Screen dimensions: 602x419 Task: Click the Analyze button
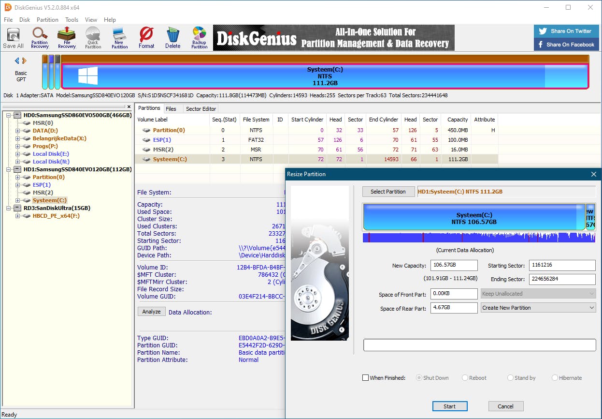pos(151,312)
